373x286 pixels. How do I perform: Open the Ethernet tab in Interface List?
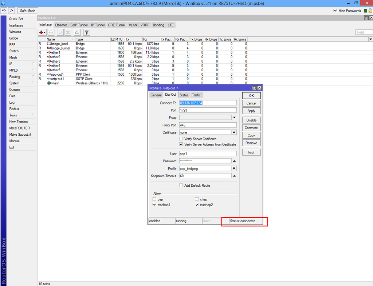pos(61,25)
